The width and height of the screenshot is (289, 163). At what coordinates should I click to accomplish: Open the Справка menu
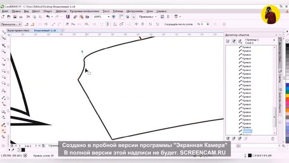coord(161,11)
